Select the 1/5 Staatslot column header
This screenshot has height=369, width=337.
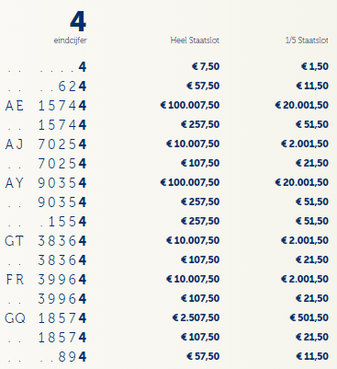tap(307, 40)
